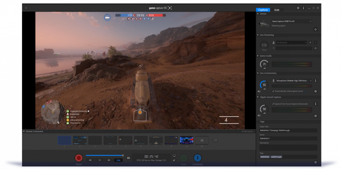Fast forward playback

tap(109, 160)
